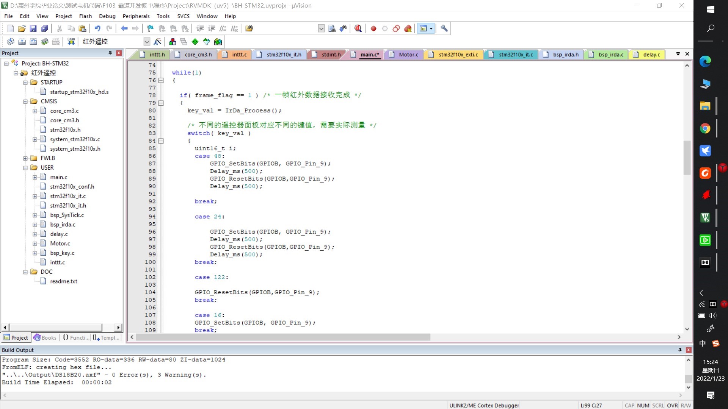The height and width of the screenshot is (409, 728).
Task: Collapse the STARTUP folder
Action: (25, 83)
